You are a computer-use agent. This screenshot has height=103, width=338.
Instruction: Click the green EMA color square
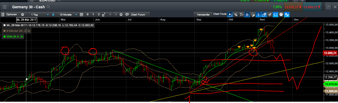4,37
